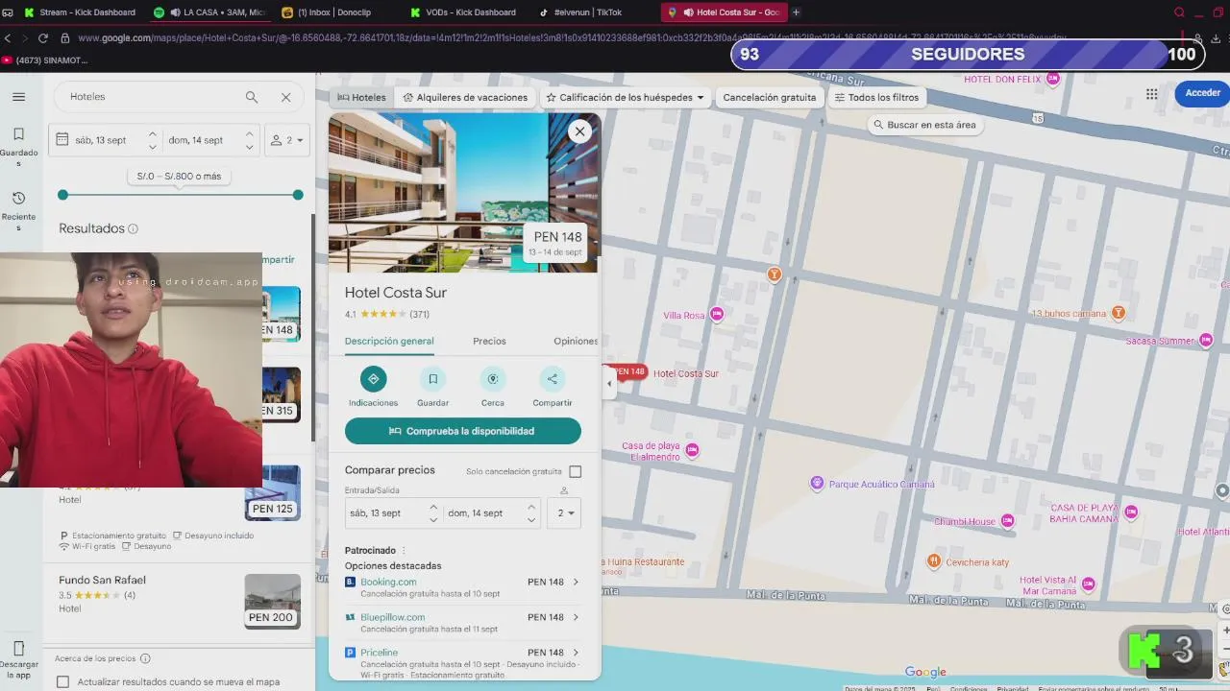Screen dimensions: 1230x691
Task: Change check-out date stepper in left sidebar
Action: [x=250, y=140]
